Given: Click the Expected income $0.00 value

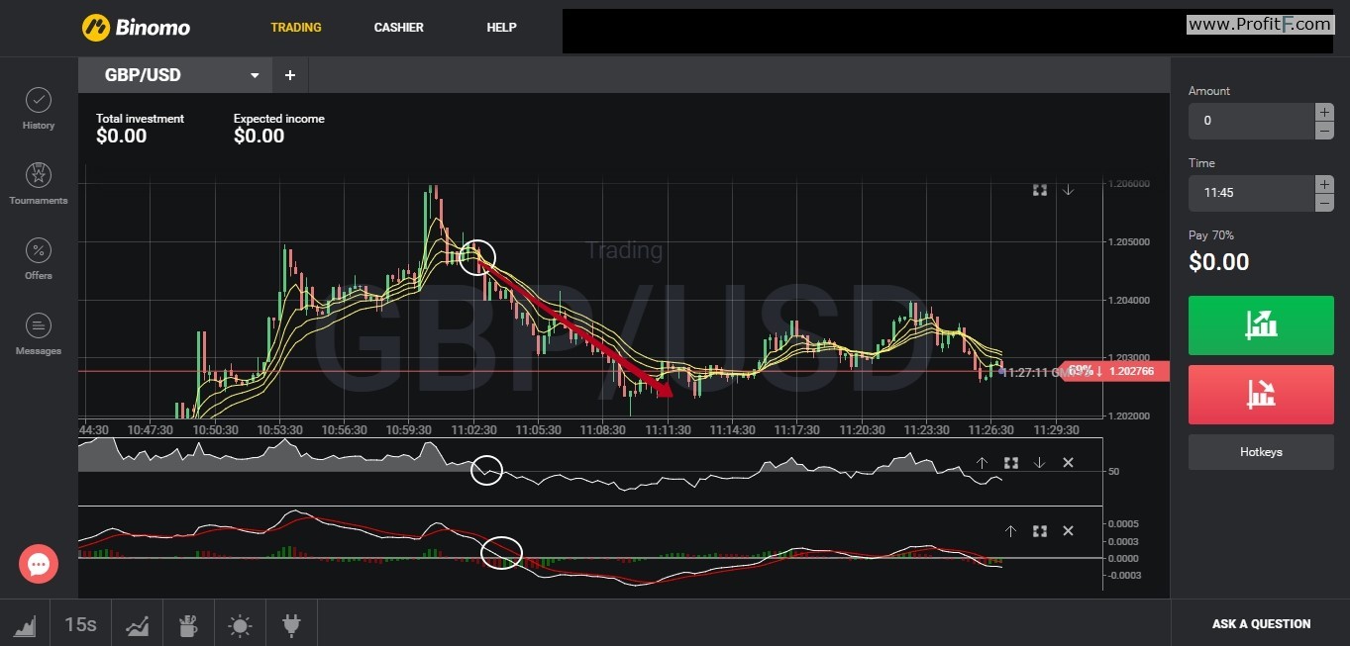Looking at the screenshot, I should [x=260, y=137].
